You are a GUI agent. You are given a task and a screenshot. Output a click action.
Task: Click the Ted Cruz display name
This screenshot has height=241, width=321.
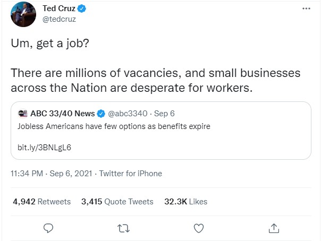click(58, 9)
